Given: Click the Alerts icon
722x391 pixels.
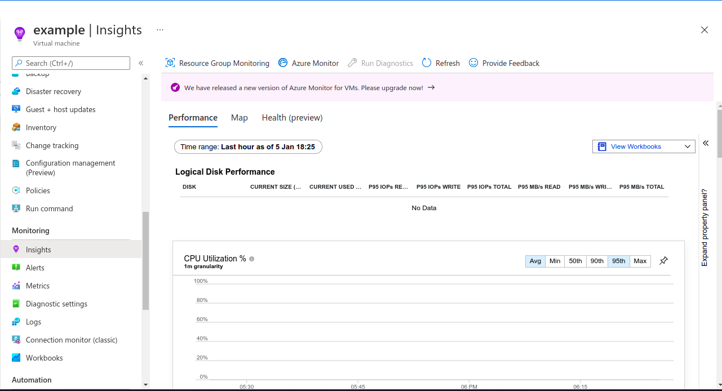Looking at the screenshot, I should (16, 268).
